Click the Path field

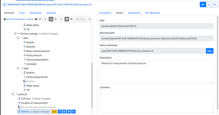(156, 26)
